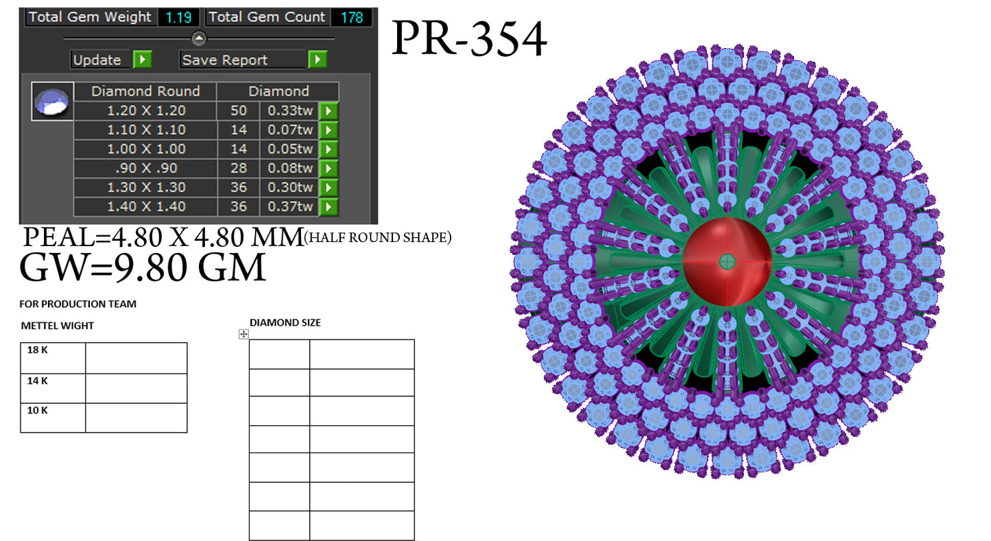Click the empty cell beside 14 K
991x541 pixels.
(x=136, y=388)
